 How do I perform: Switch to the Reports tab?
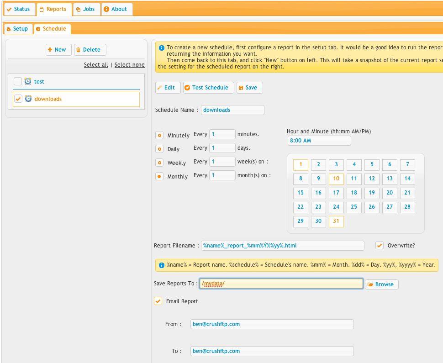coord(54,9)
